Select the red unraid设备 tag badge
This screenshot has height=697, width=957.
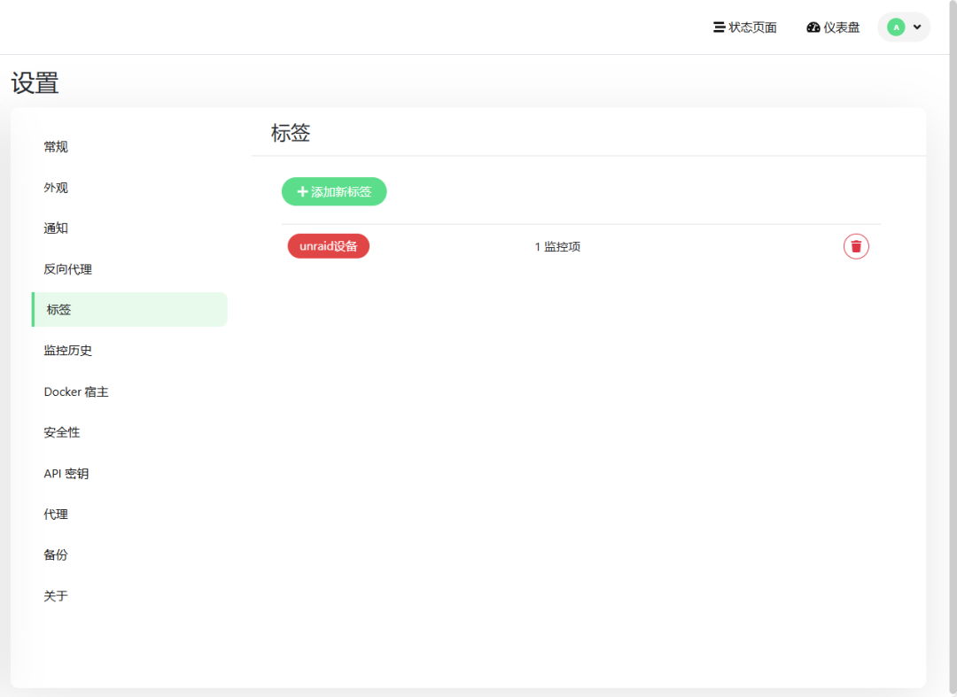tap(328, 246)
